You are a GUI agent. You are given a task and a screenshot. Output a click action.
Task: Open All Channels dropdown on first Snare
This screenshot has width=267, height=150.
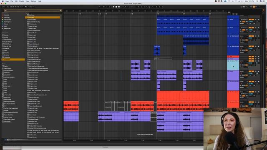coord(244,20)
